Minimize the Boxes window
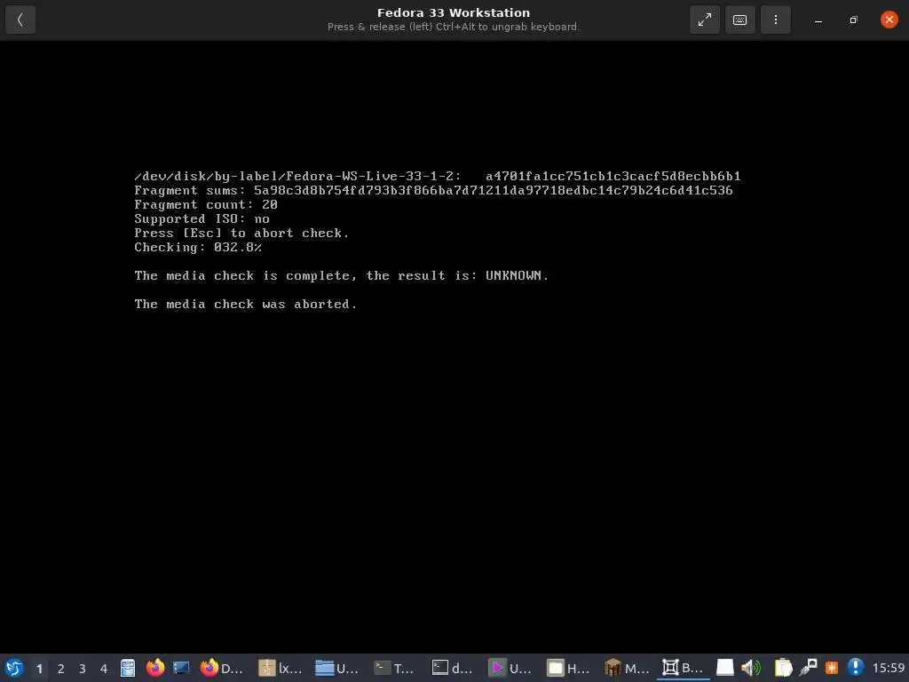 [818, 20]
